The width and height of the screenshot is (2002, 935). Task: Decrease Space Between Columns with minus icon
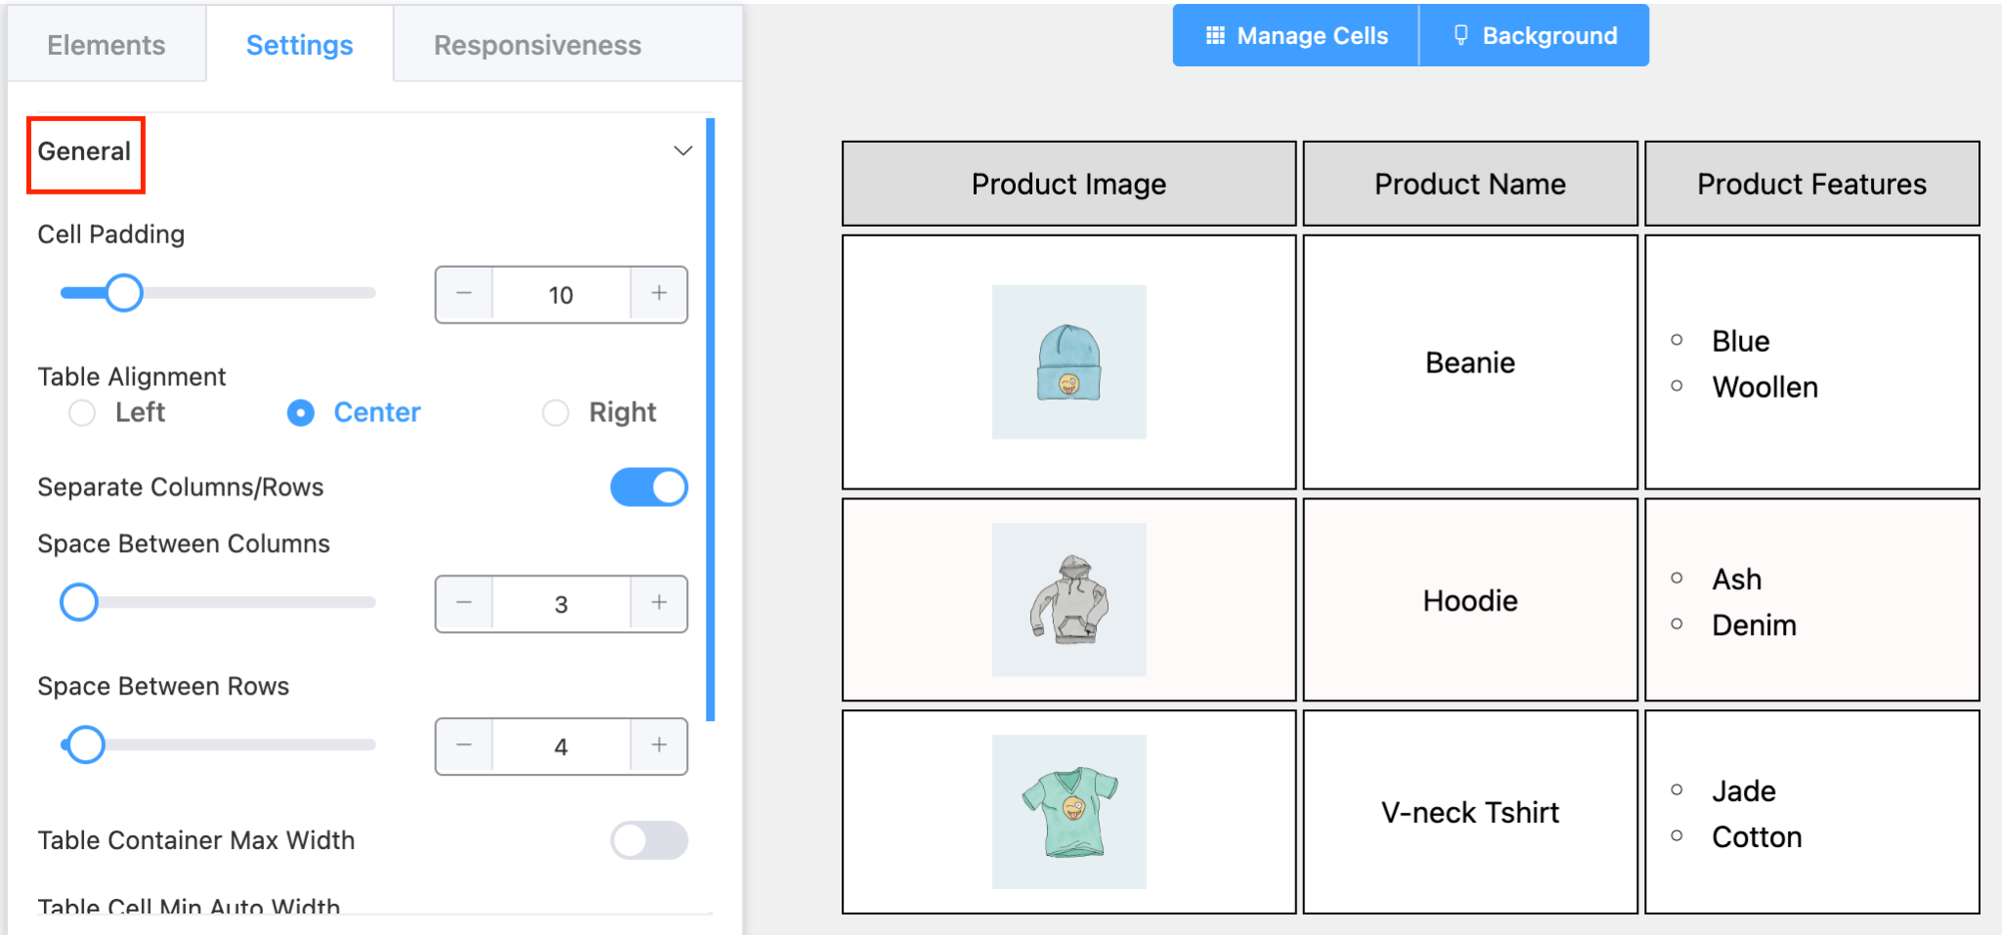coord(464,604)
